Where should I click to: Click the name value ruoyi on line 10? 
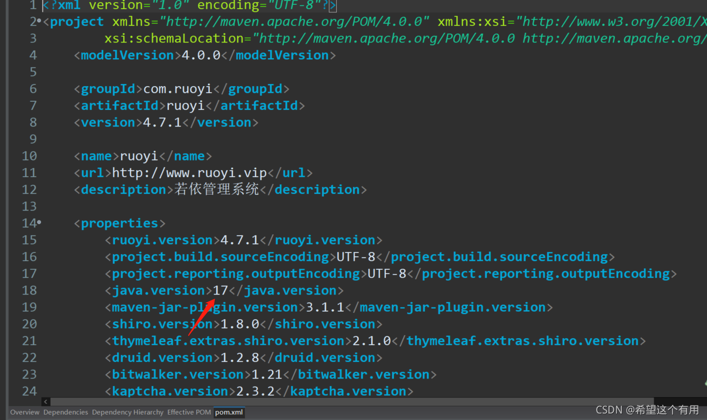pos(139,156)
